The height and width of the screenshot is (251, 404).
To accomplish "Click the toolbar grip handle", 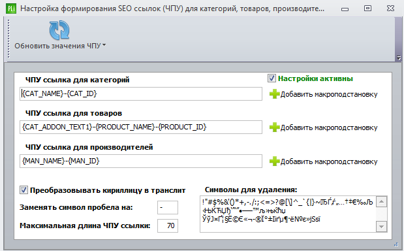I will coord(8,39).
